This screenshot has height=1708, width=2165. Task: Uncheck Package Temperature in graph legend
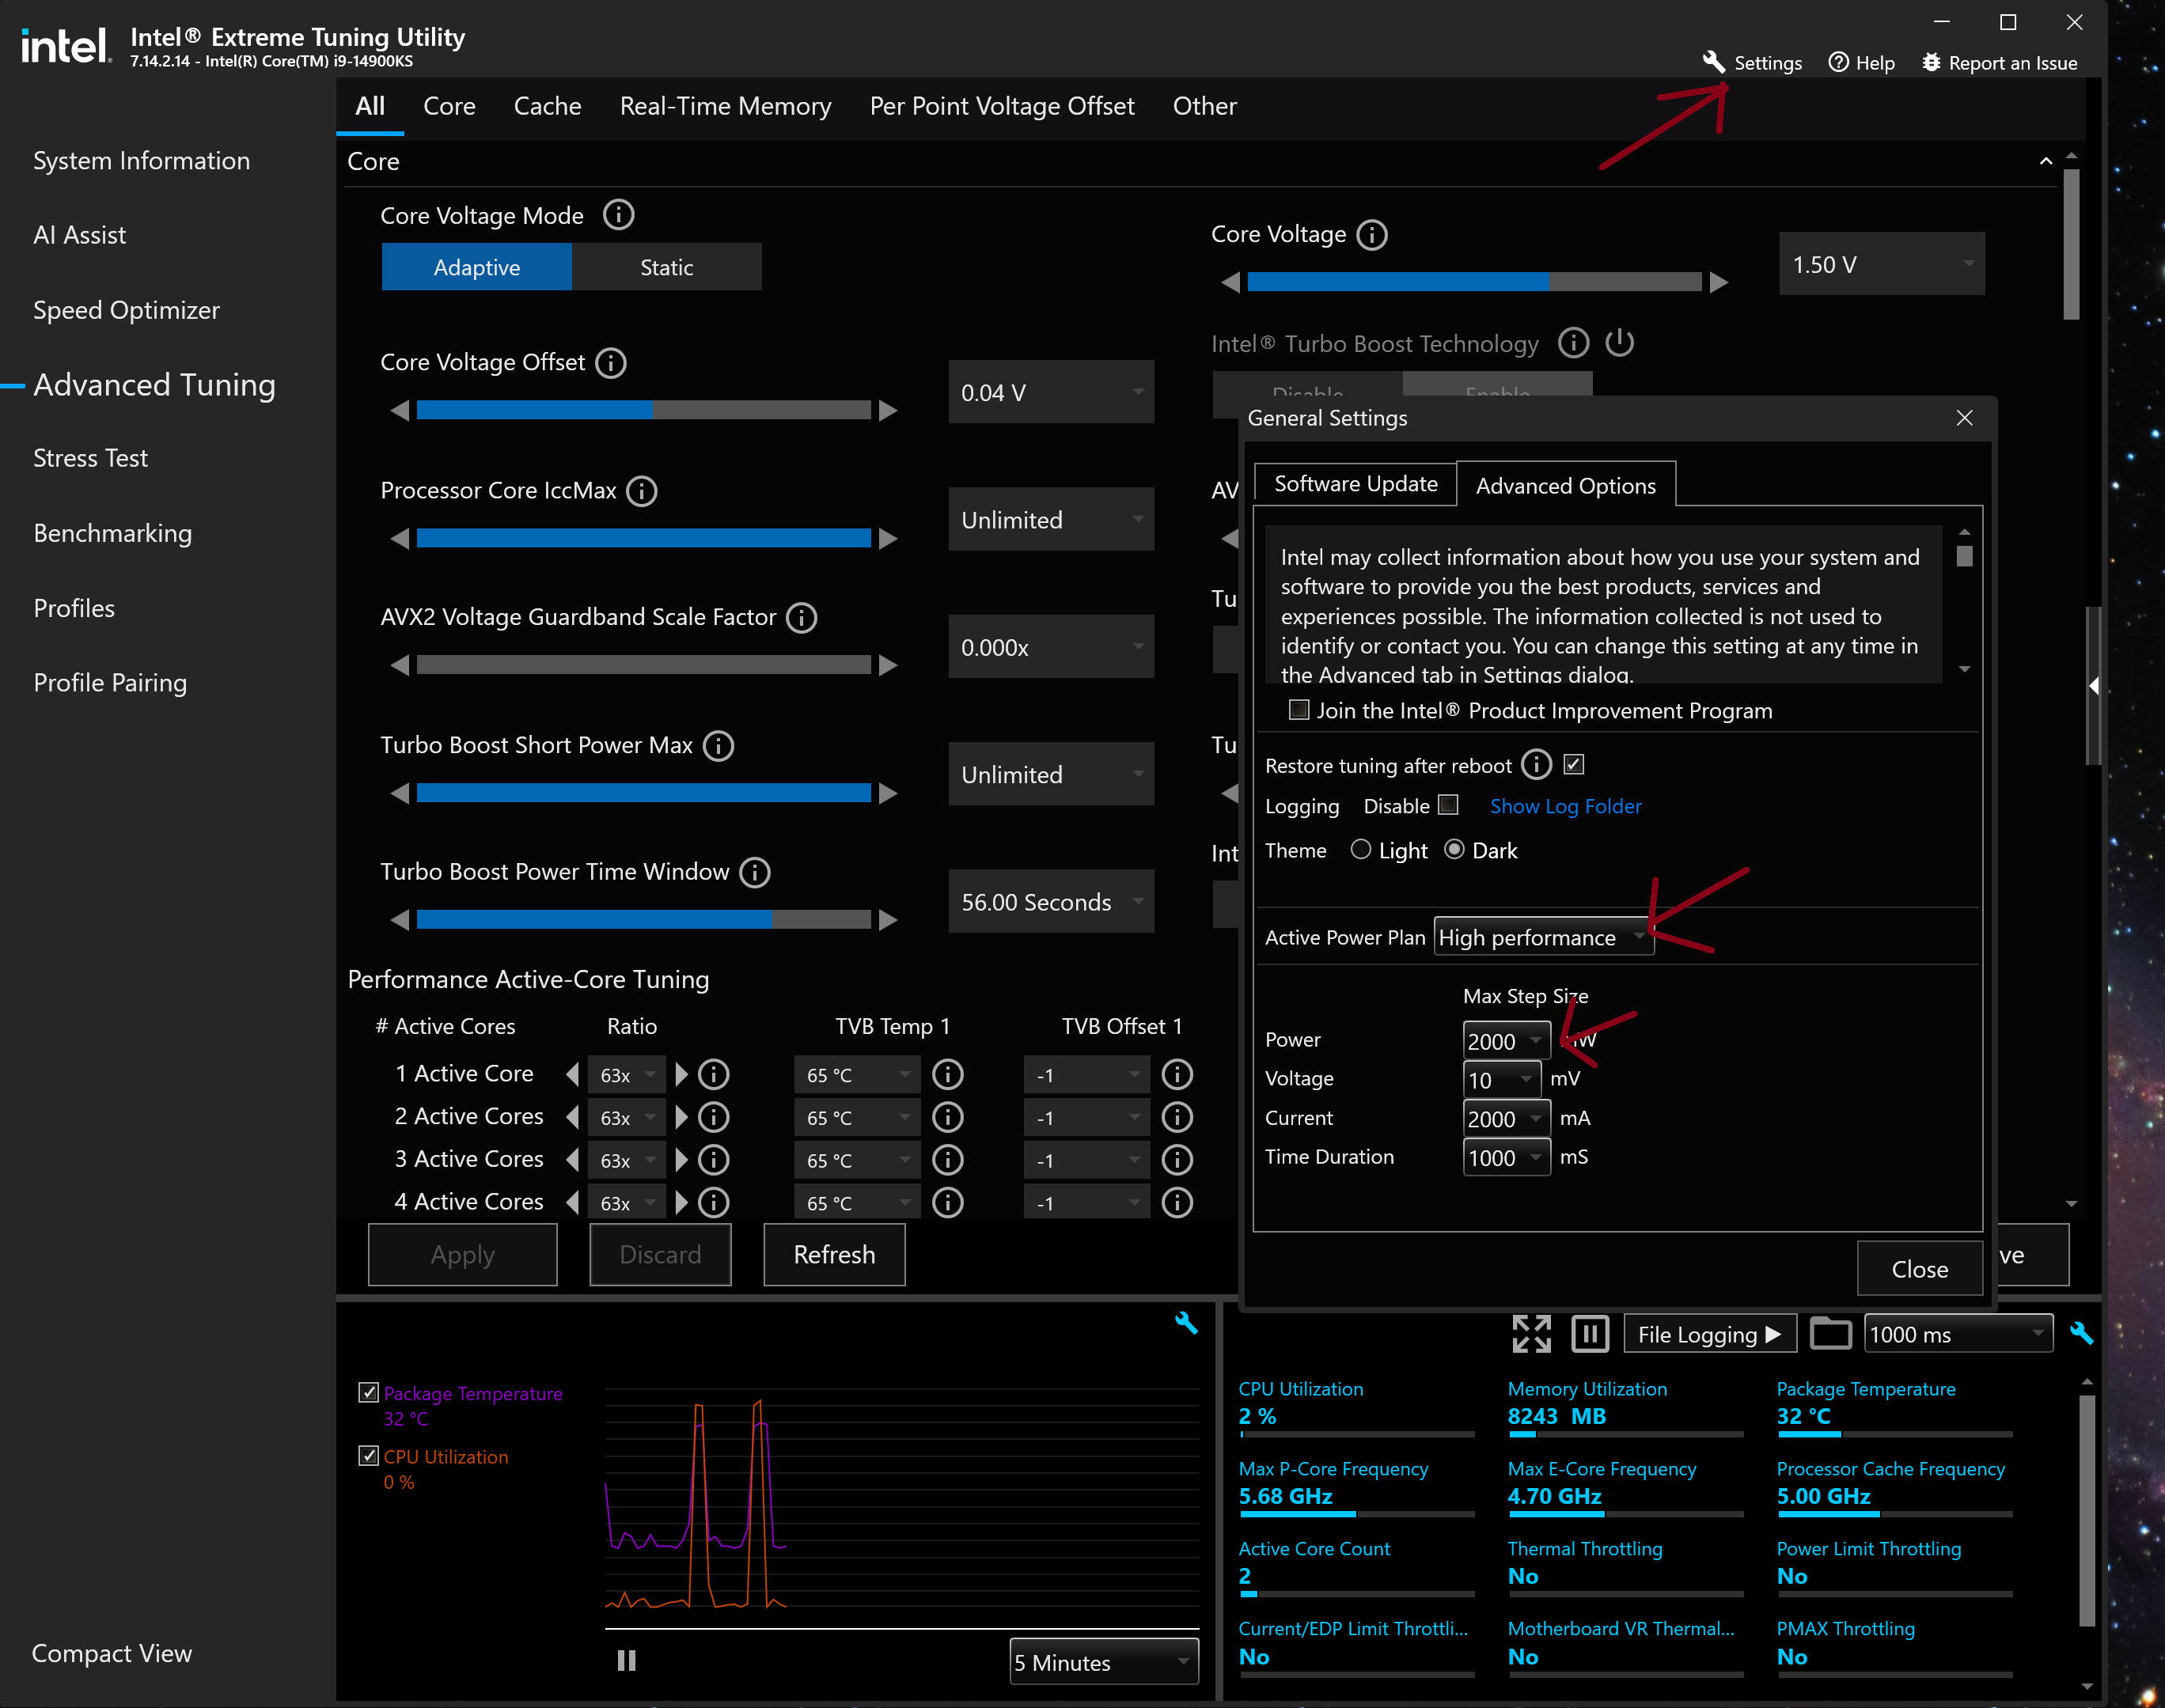(x=368, y=1393)
